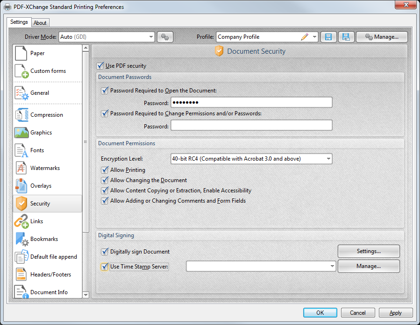Select the Watermarks entry label
The image size is (420, 325).
(45, 168)
